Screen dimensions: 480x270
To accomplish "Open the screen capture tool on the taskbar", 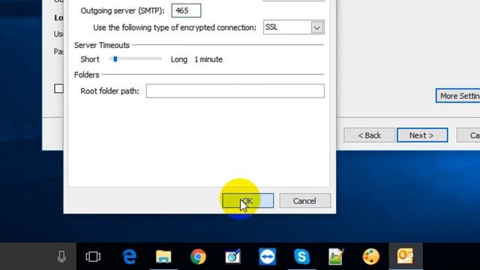I will [232, 256].
